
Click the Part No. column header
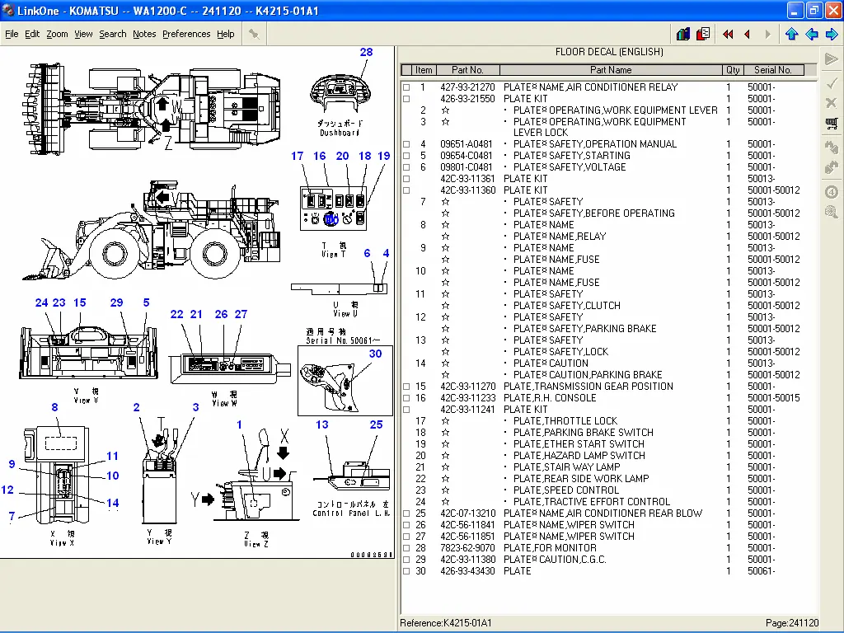coord(468,70)
